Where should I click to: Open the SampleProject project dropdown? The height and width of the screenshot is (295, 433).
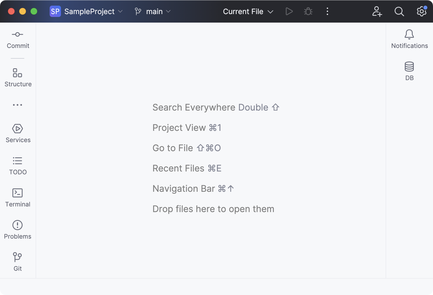click(x=86, y=11)
